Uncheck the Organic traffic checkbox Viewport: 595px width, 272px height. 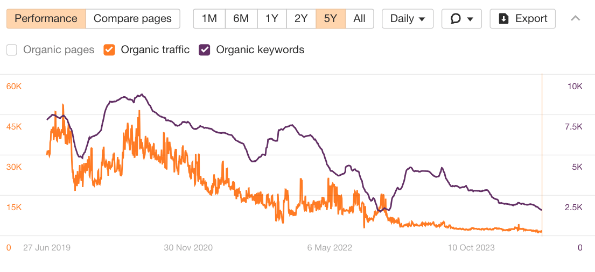point(109,50)
